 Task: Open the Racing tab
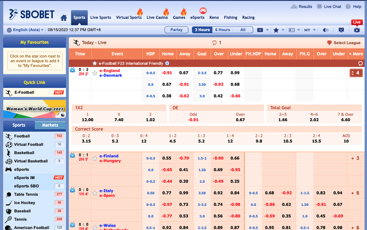pos(248,18)
